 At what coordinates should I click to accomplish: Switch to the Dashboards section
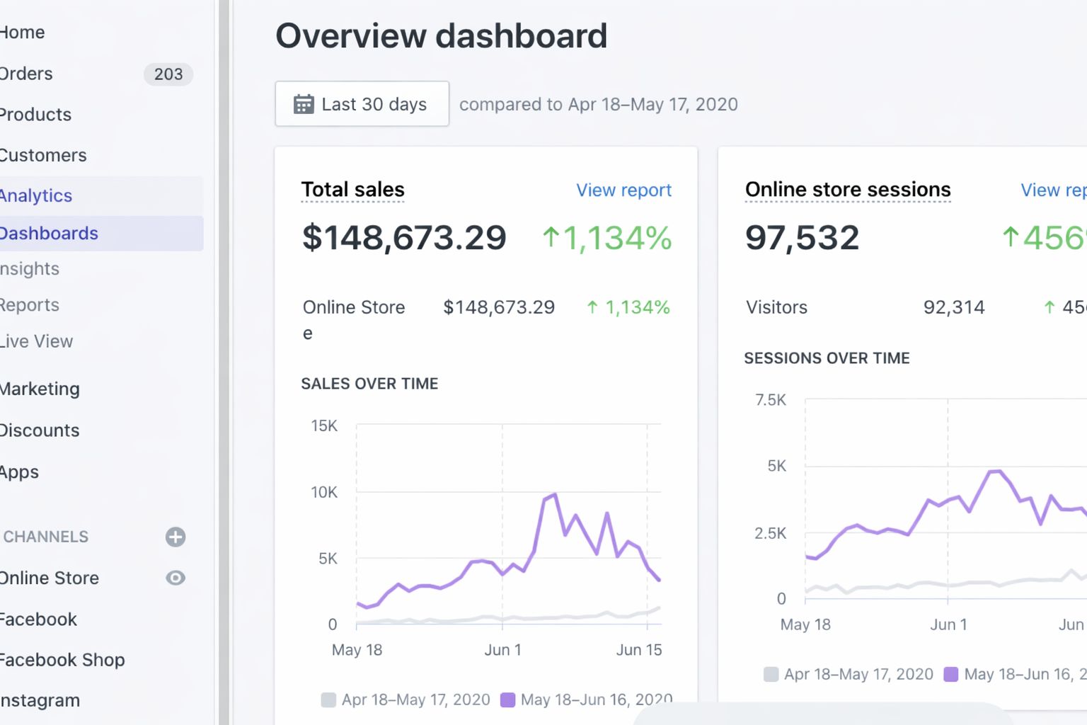(x=49, y=233)
